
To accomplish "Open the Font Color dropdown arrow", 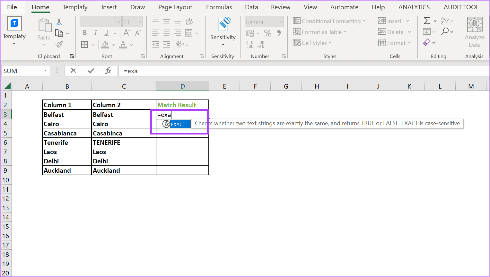I will point(131,45).
